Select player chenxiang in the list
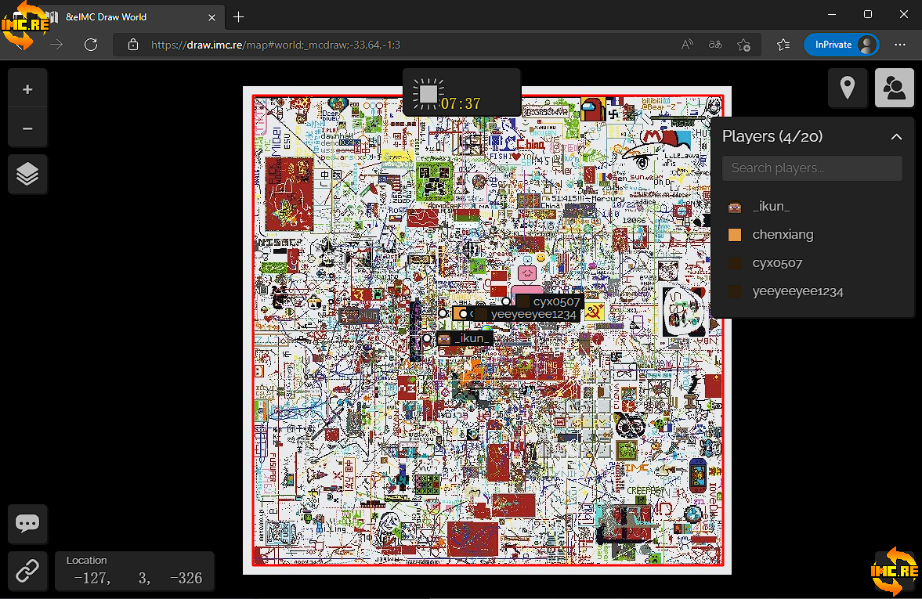922x599 pixels. pyautogui.click(x=782, y=235)
